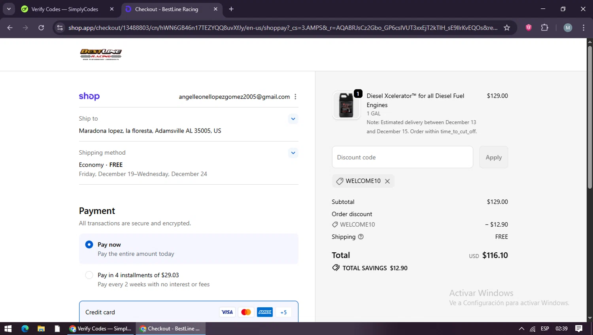The height and width of the screenshot is (335, 593).
Task: Select the Checkout BestLine Racing tab
Action: tap(172, 9)
